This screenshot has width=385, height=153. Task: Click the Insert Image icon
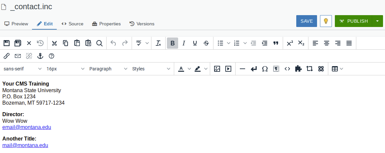(217, 69)
